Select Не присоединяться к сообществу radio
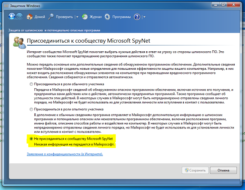 click(x=31, y=139)
